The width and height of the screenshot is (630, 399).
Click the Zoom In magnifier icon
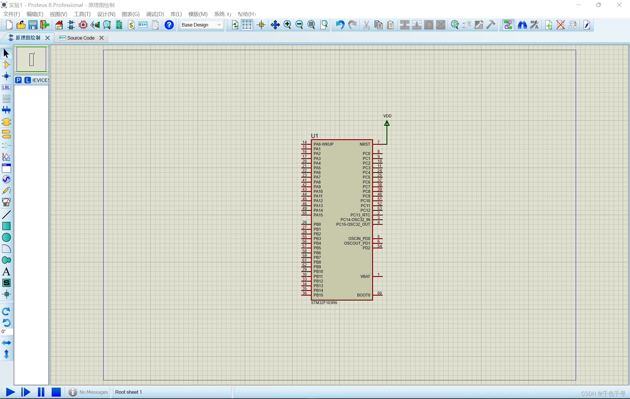click(x=287, y=25)
